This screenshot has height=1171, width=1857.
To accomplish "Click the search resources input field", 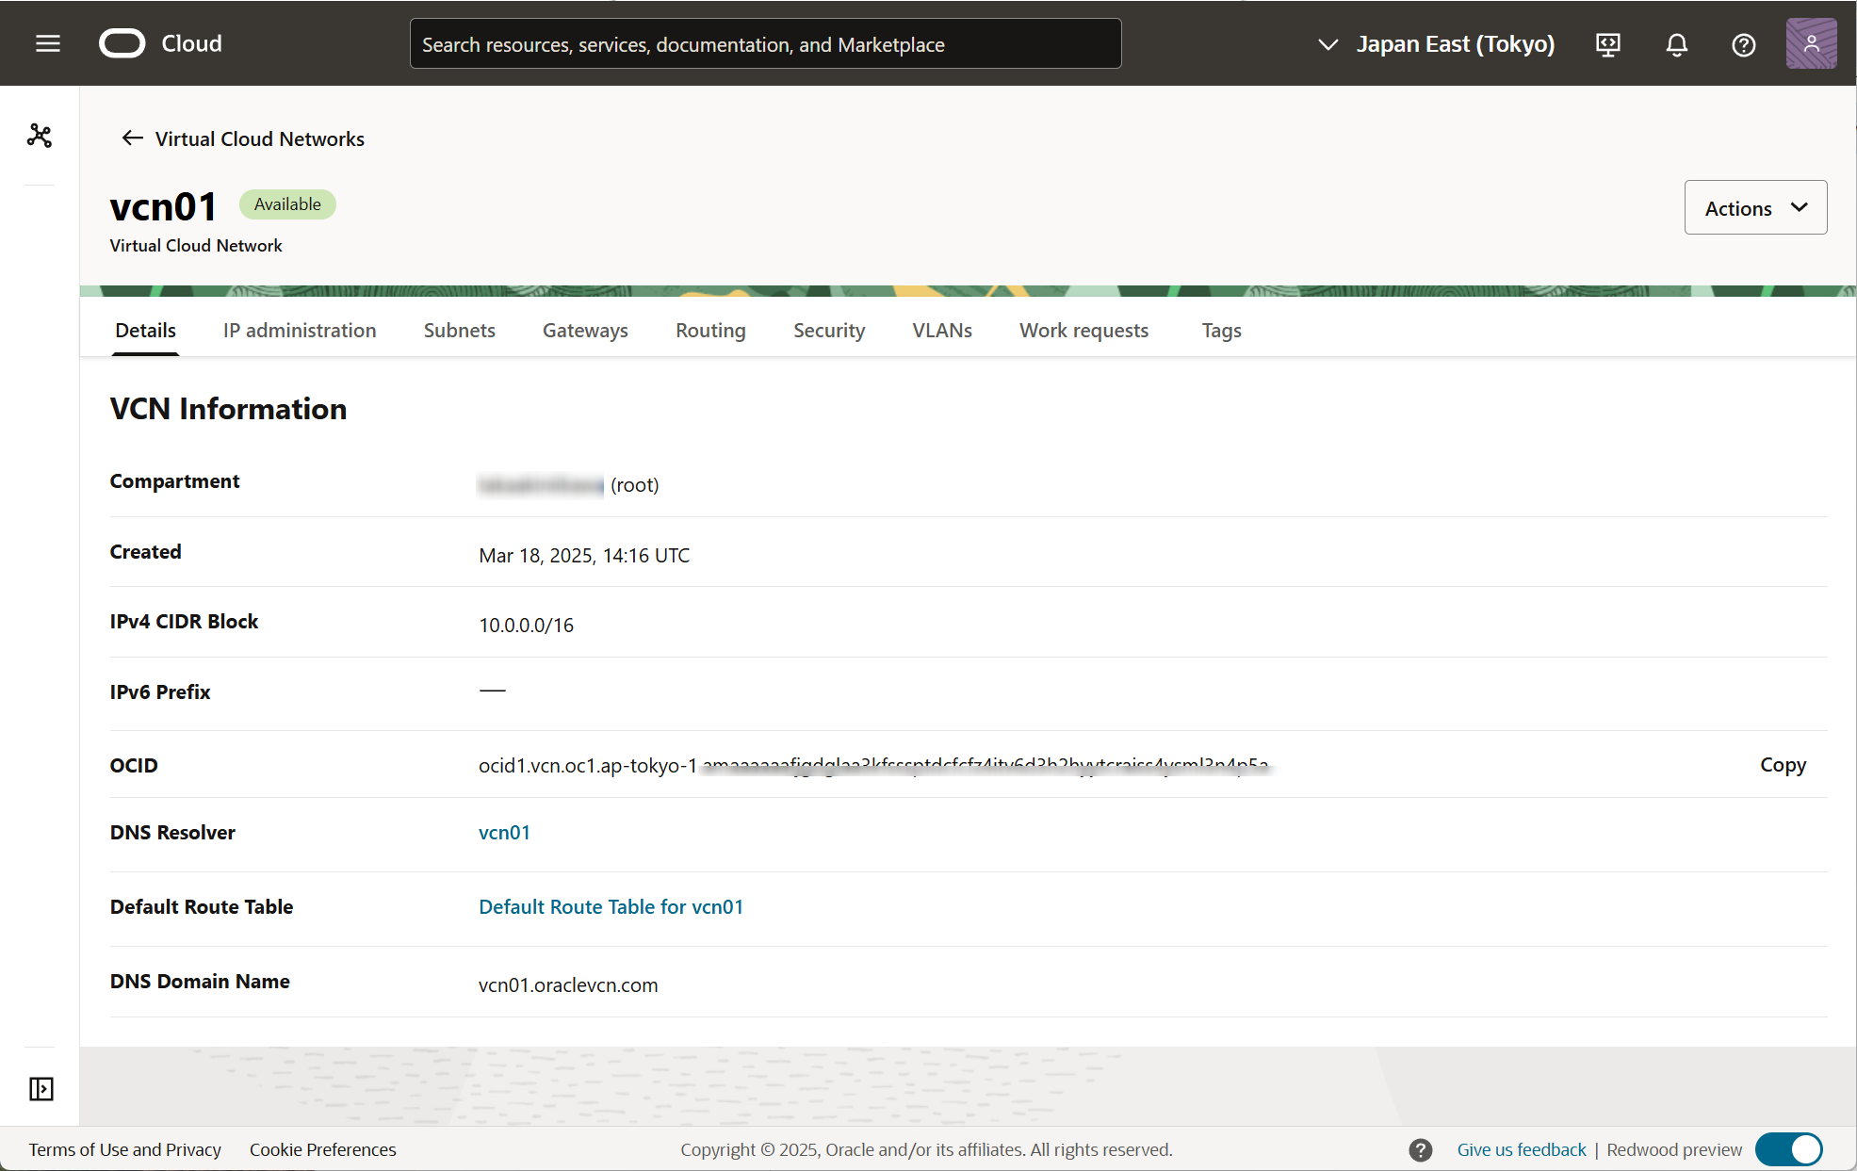I will 765,44.
